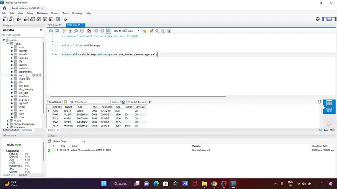Expand the Views folder
Image resolution: width=337 pixels, height=189 pixels.
[x=8, y=121]
